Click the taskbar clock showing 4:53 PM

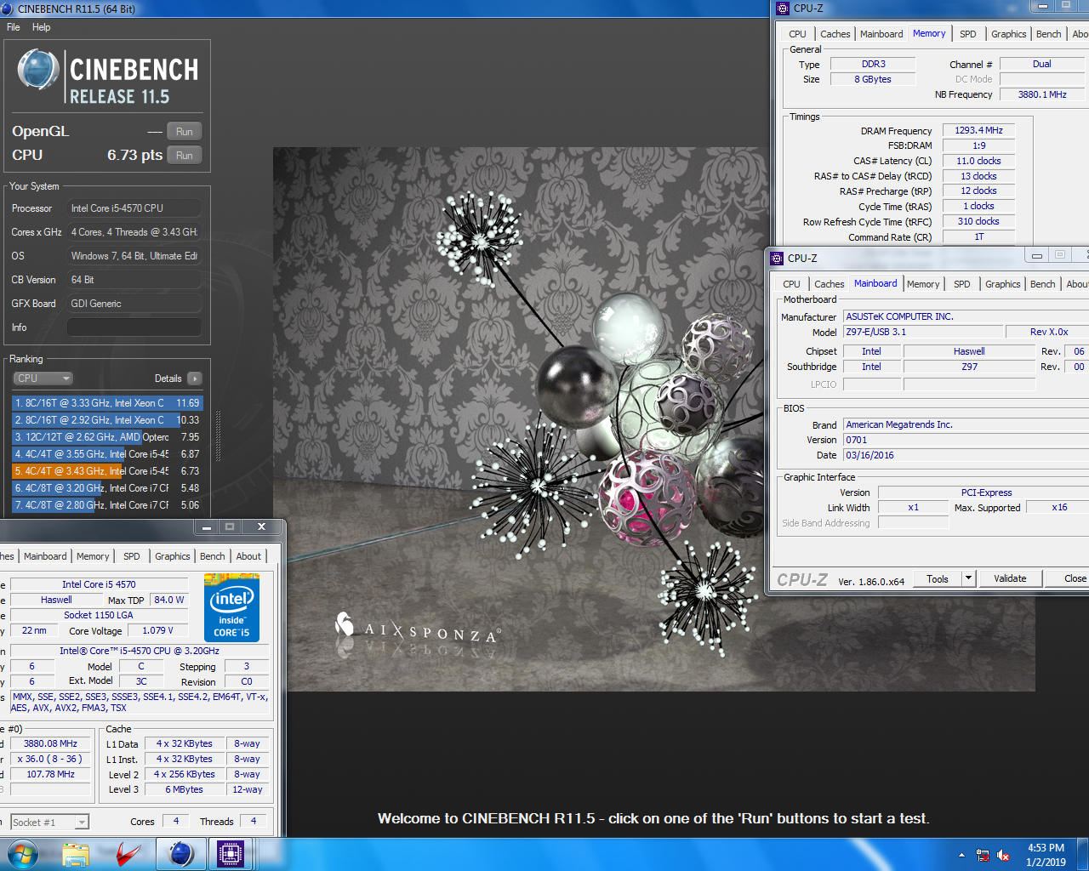(1046, 855)
